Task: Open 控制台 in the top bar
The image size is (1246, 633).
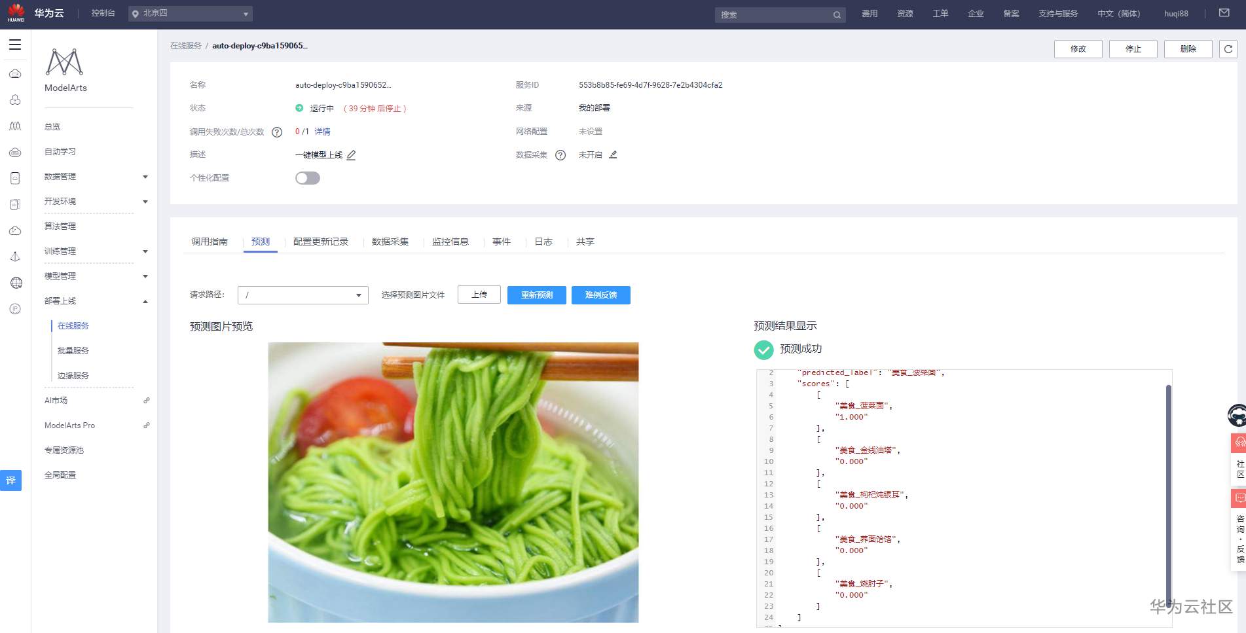Action: pyautogui.click(x=103, y=13)
